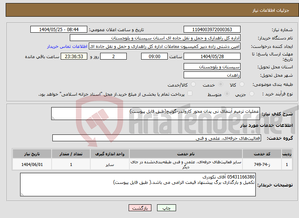This screenshot has height=218, width=299.
Task: Click the چاپ (print) button
Action: [x=166, y=208]
